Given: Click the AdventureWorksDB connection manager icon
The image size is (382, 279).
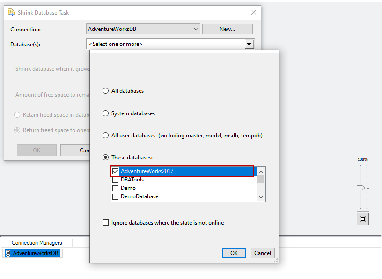Looking at the screenshot, I should point(8,253).
